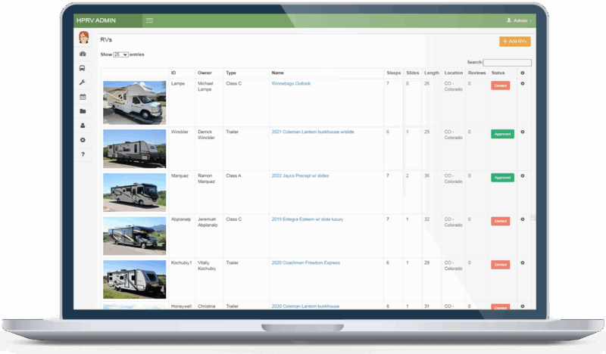Open the calendar sidebar icon
The height and width of the screenshot is (354, 606).
coord(83,97)
